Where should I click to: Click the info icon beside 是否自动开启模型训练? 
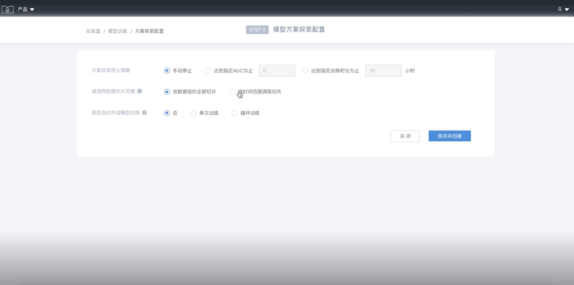pyautogui.click(x=144, y=112)
